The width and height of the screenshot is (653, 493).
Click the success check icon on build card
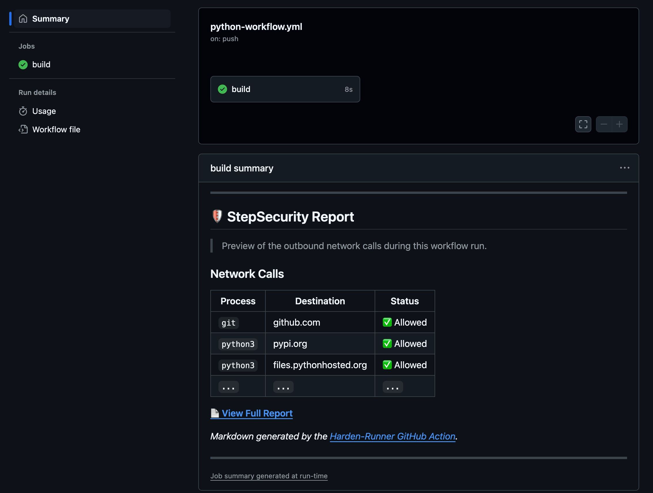(222, 89)
